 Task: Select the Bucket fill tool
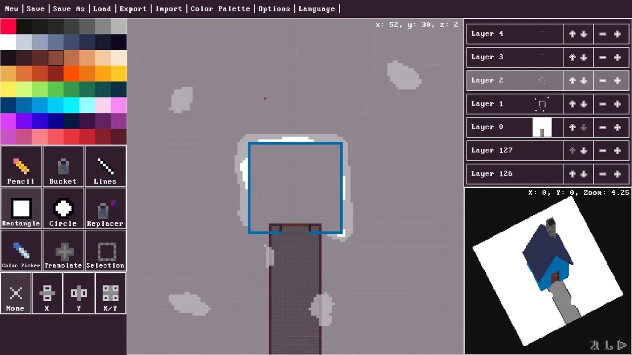point(63,167)
